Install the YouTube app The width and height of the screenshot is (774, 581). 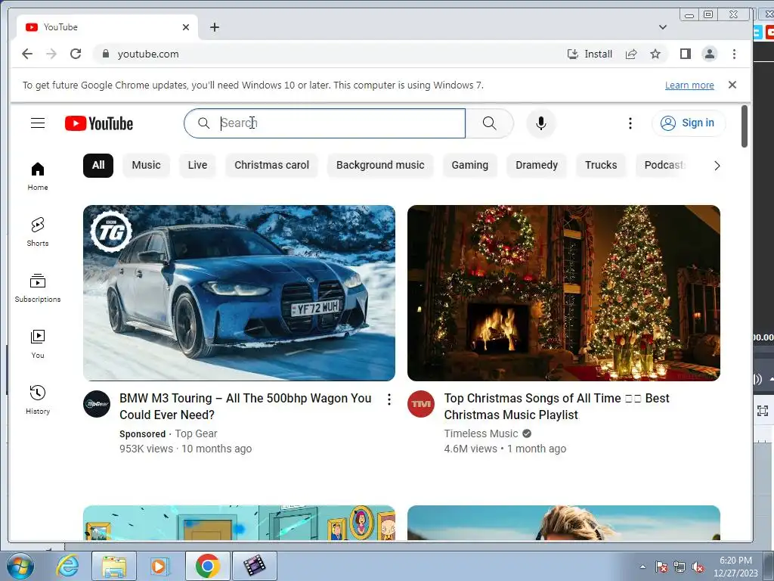click(x=590, y=54)
